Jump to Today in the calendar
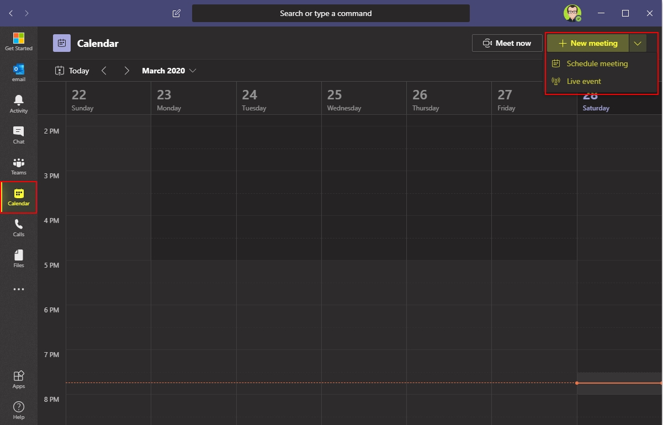663x425 pixels. pos(72,71)
